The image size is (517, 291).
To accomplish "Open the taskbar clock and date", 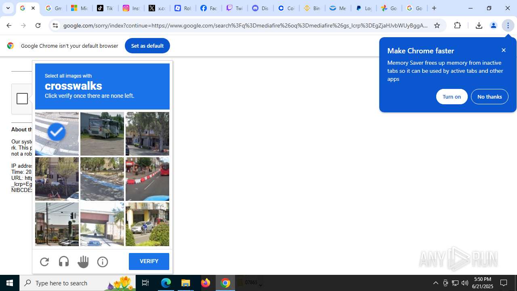I will [483, 283].
